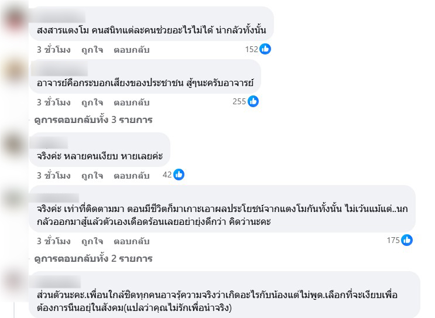Reply to the comment starting with สงสารแตงโม
The width and height of the screenshot is (435, 318).
[x=132, y=50]
